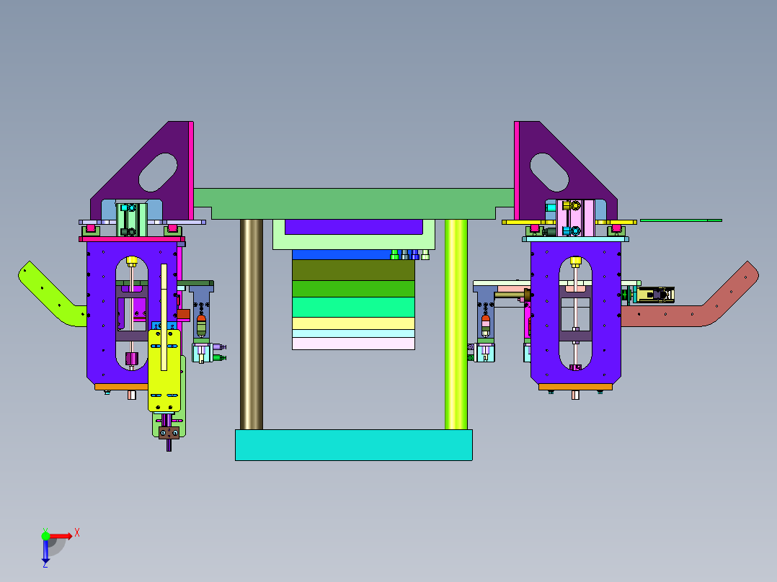This screenshot has width=777, height=582.
Task: Select the royal blue plate in center stack
Action: click(x=342, y=254)
